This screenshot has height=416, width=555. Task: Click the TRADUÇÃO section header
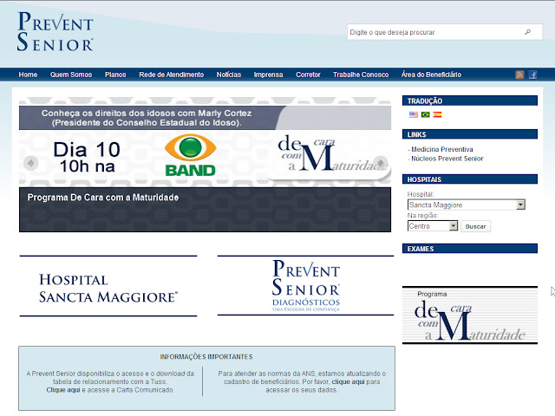coord(470,101)
